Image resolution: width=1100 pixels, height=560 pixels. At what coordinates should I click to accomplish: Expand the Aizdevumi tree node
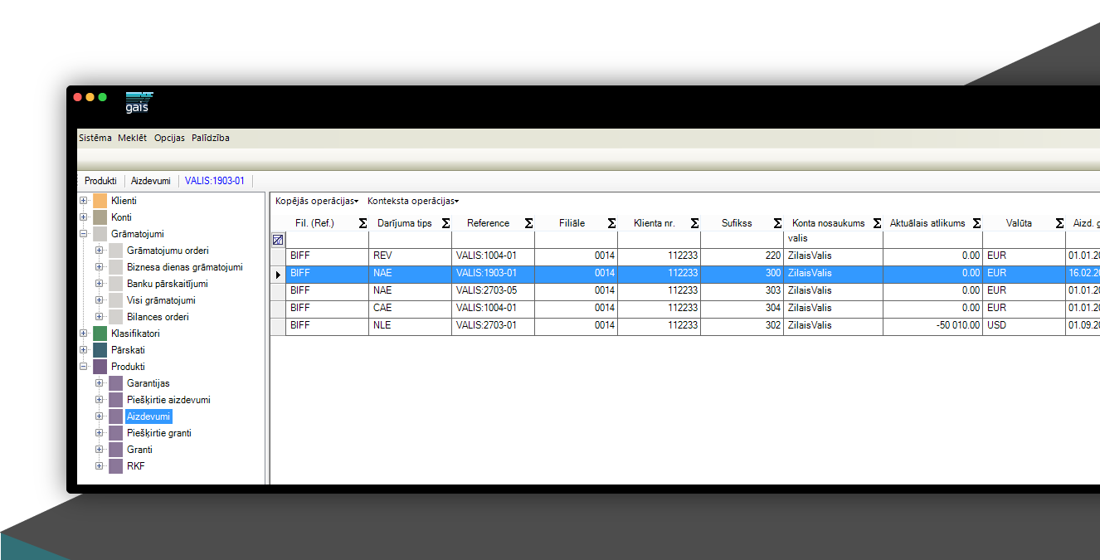tap(99, 416)
